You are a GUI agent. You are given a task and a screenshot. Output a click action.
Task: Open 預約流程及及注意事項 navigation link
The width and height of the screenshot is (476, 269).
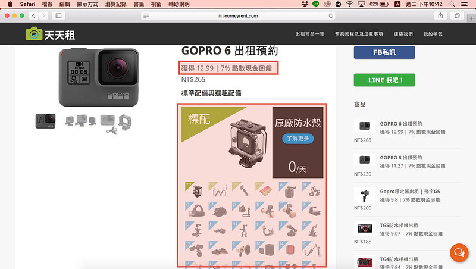[x=359, y=34]
